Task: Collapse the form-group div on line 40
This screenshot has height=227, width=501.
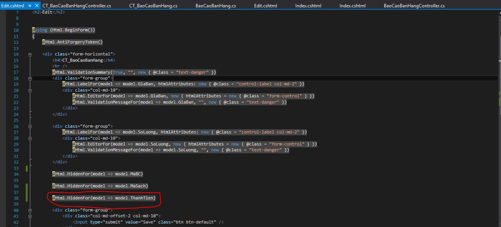Action: tap(30, 210)
